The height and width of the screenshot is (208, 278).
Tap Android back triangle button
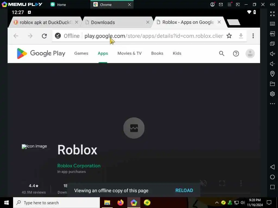(x=272, y=167)
